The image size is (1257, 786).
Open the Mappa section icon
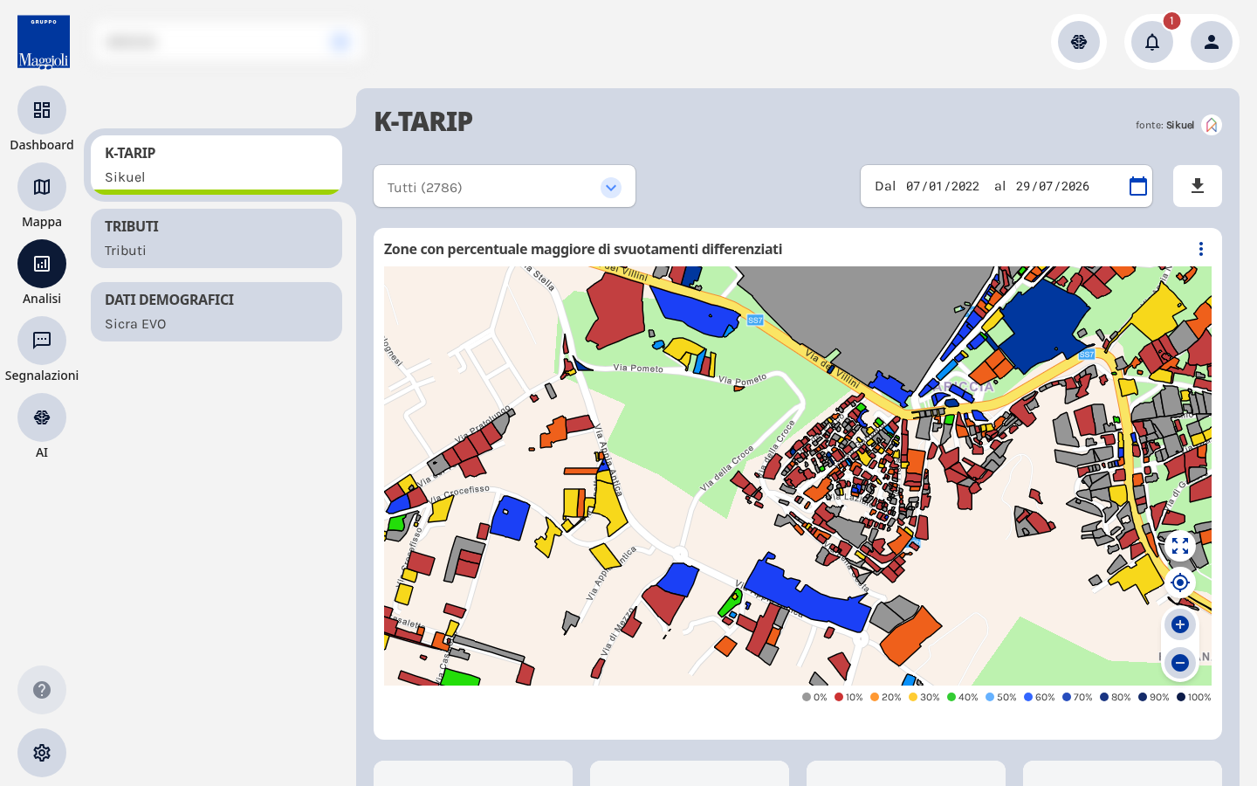42,187
